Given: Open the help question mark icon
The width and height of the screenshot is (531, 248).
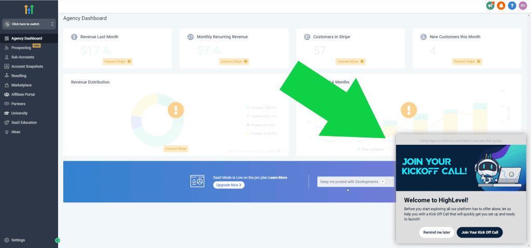Looking at the screenshot, I should coord(512,5).
